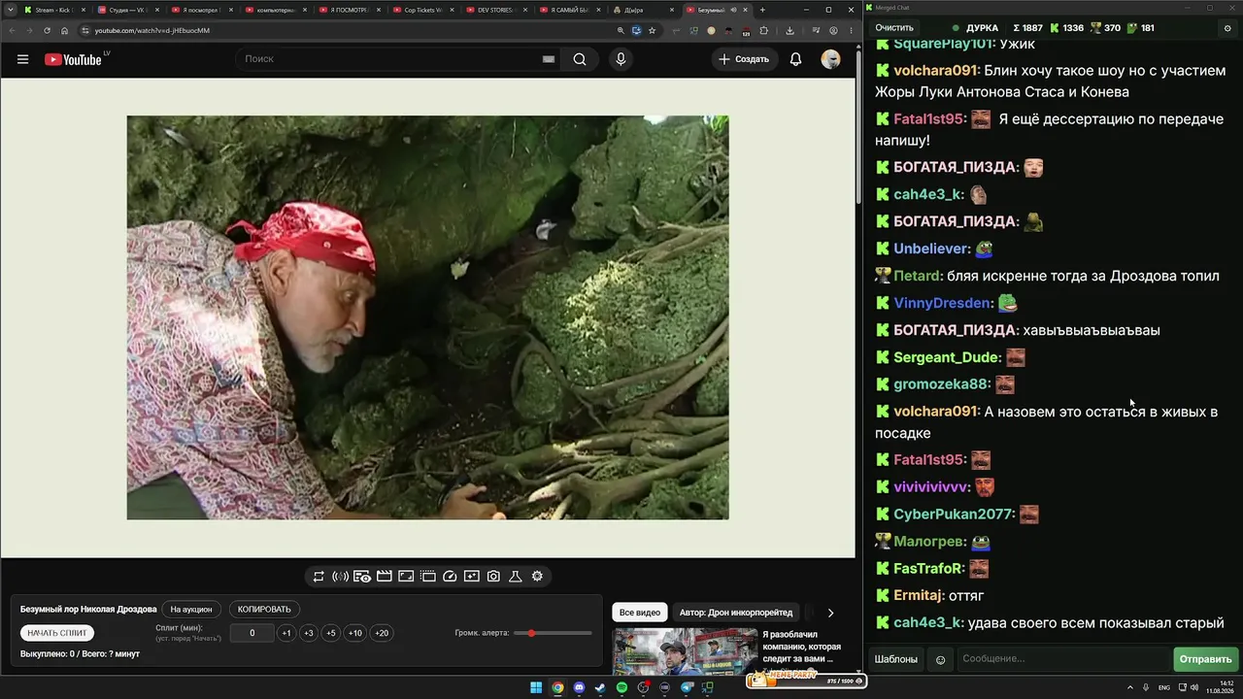Open the new tab with plus button
Viewport: 1243px width, 699px height.
[762, 10]
